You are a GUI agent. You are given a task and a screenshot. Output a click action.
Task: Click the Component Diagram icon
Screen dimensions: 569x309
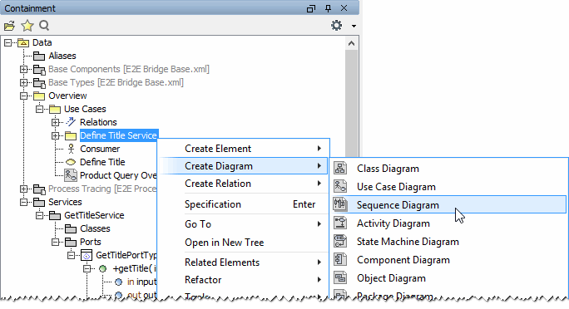340,259
